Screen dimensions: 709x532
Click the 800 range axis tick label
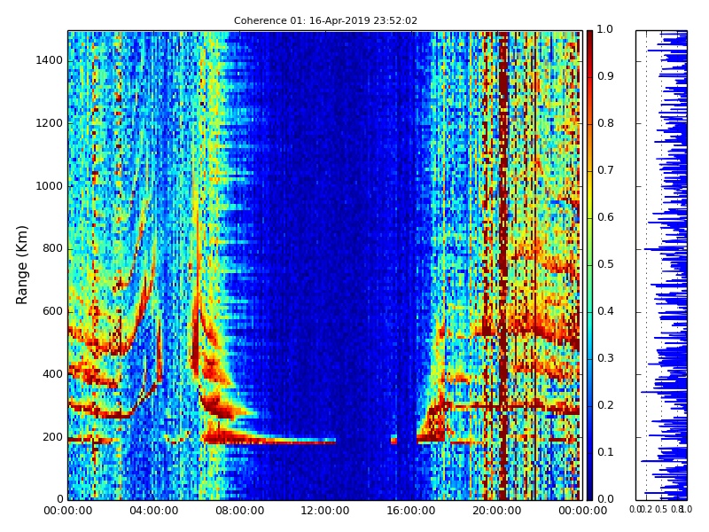(53, 248)
